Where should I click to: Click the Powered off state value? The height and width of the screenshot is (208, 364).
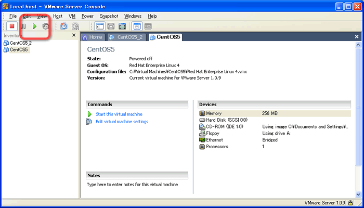(141, 59)
